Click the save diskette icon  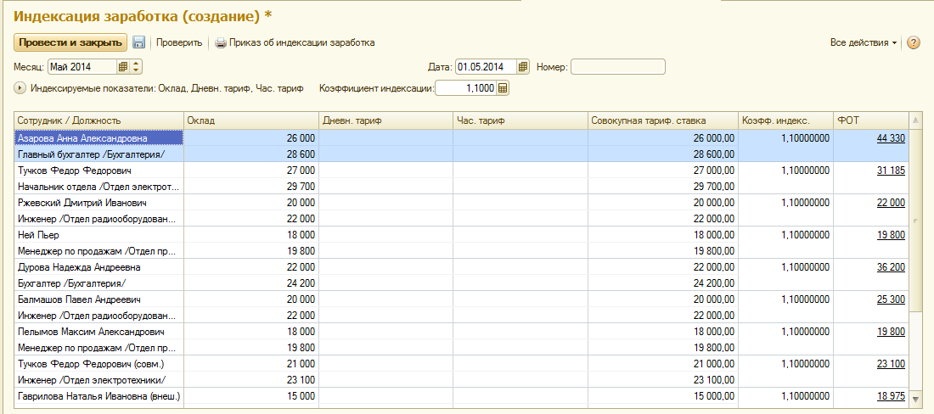coord(139,42)
